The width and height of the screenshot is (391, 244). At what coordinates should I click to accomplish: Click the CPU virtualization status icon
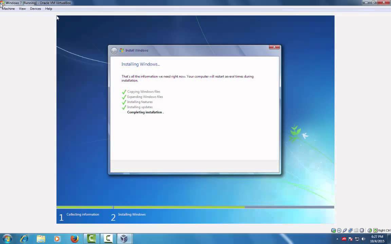tap(362, 230)
